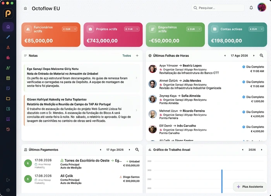This screenshot has height=196, width=271.
Task: Open currency dropdown on Contas activas card
Action: (256, 29)
